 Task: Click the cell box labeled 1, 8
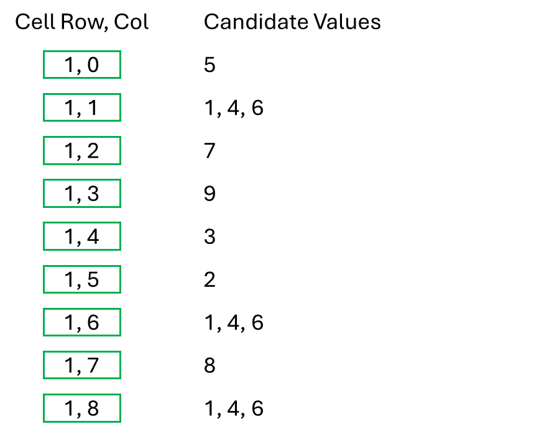coord(81,408)
